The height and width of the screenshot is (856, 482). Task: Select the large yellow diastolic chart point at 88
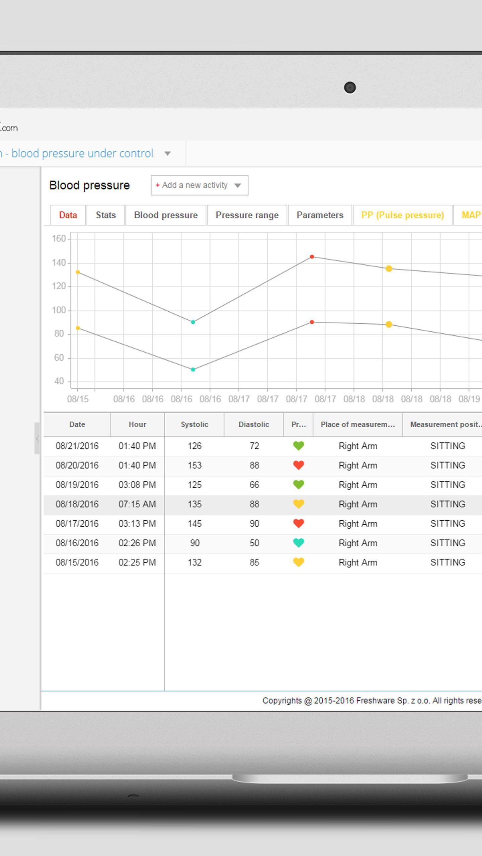[389, 324]
